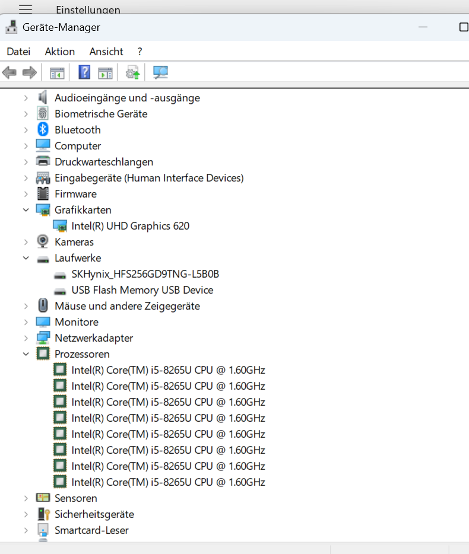
Task: Select USB Flash Memory USB Device
Action: [x=142, y=289]
